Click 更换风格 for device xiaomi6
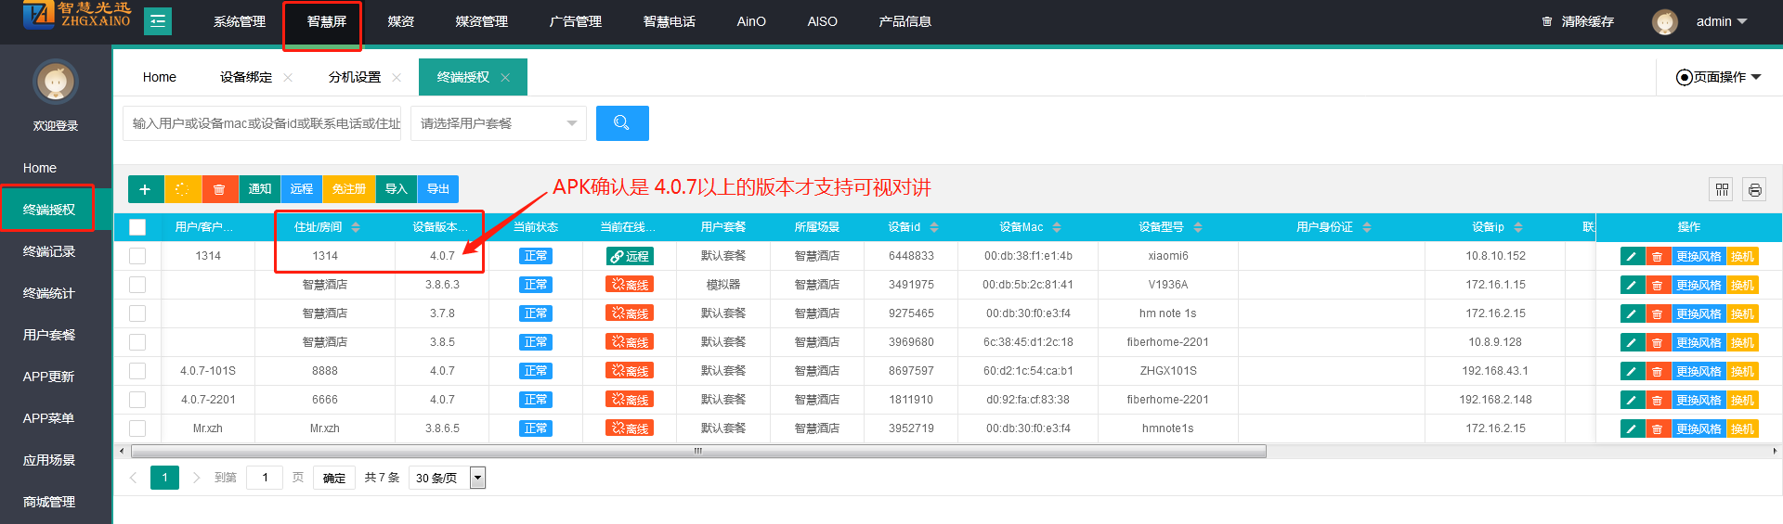This screenshot has height=524, width=1783. (x=1698, y=257)
